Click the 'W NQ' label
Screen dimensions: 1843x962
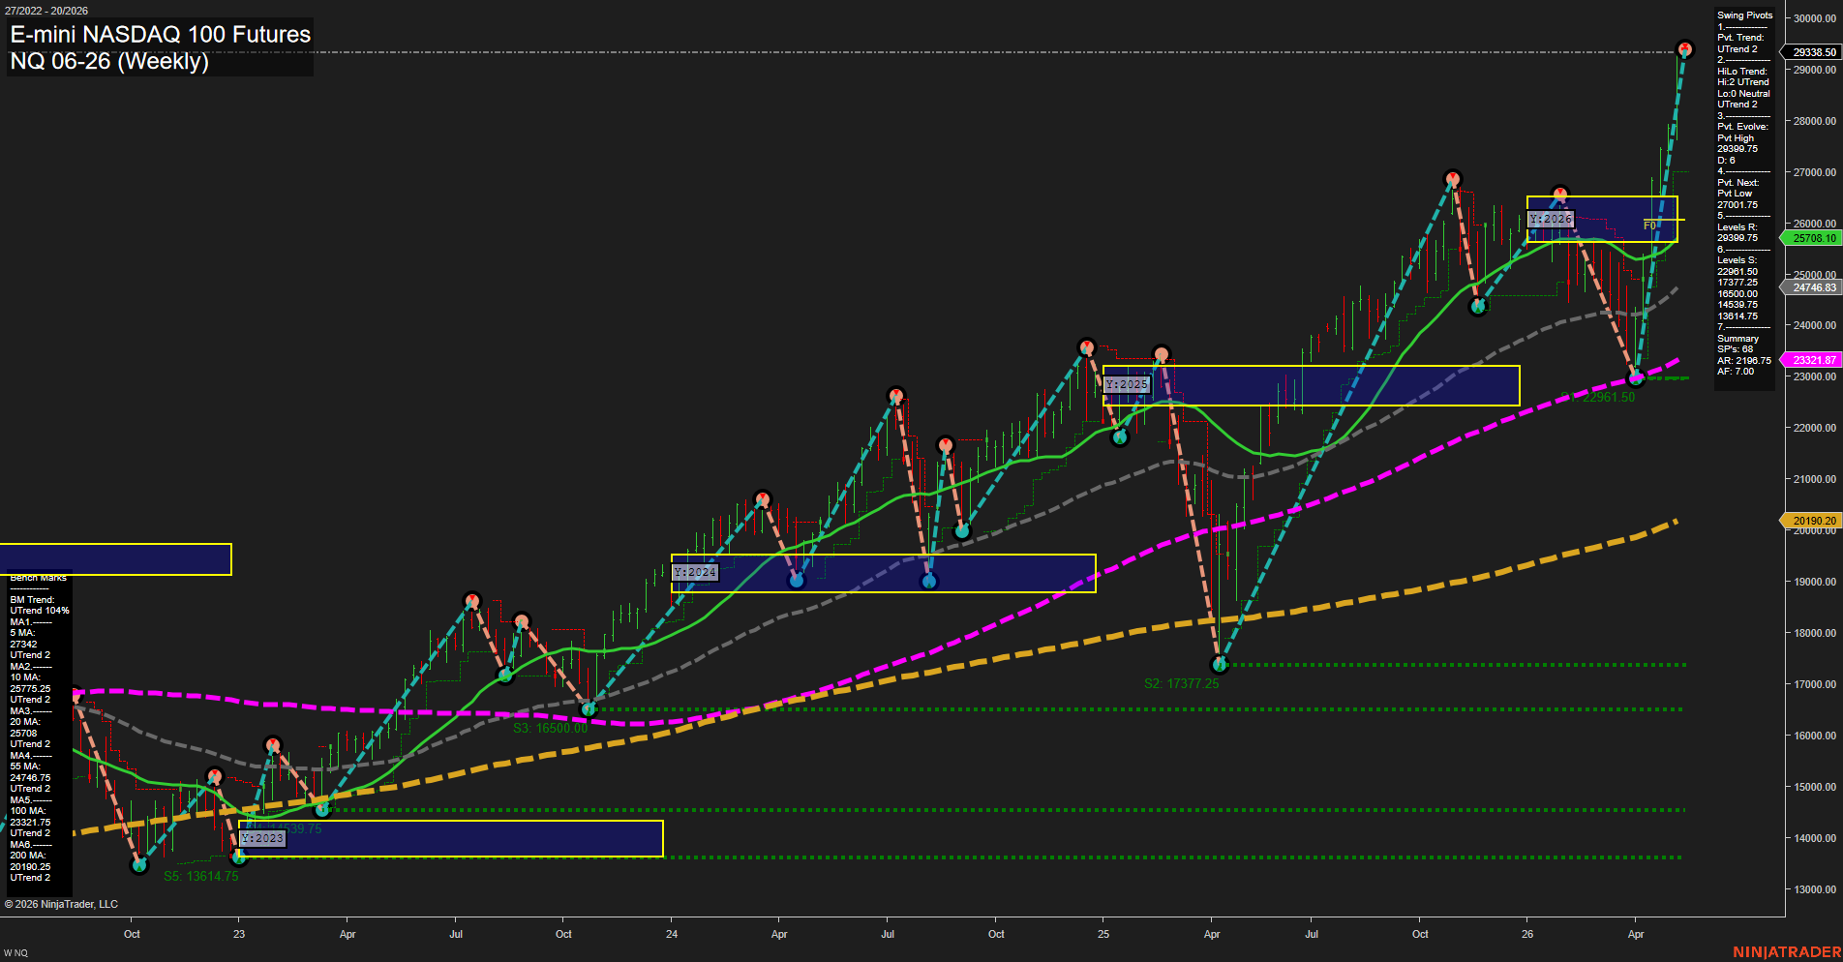click(x=15, y=953)
